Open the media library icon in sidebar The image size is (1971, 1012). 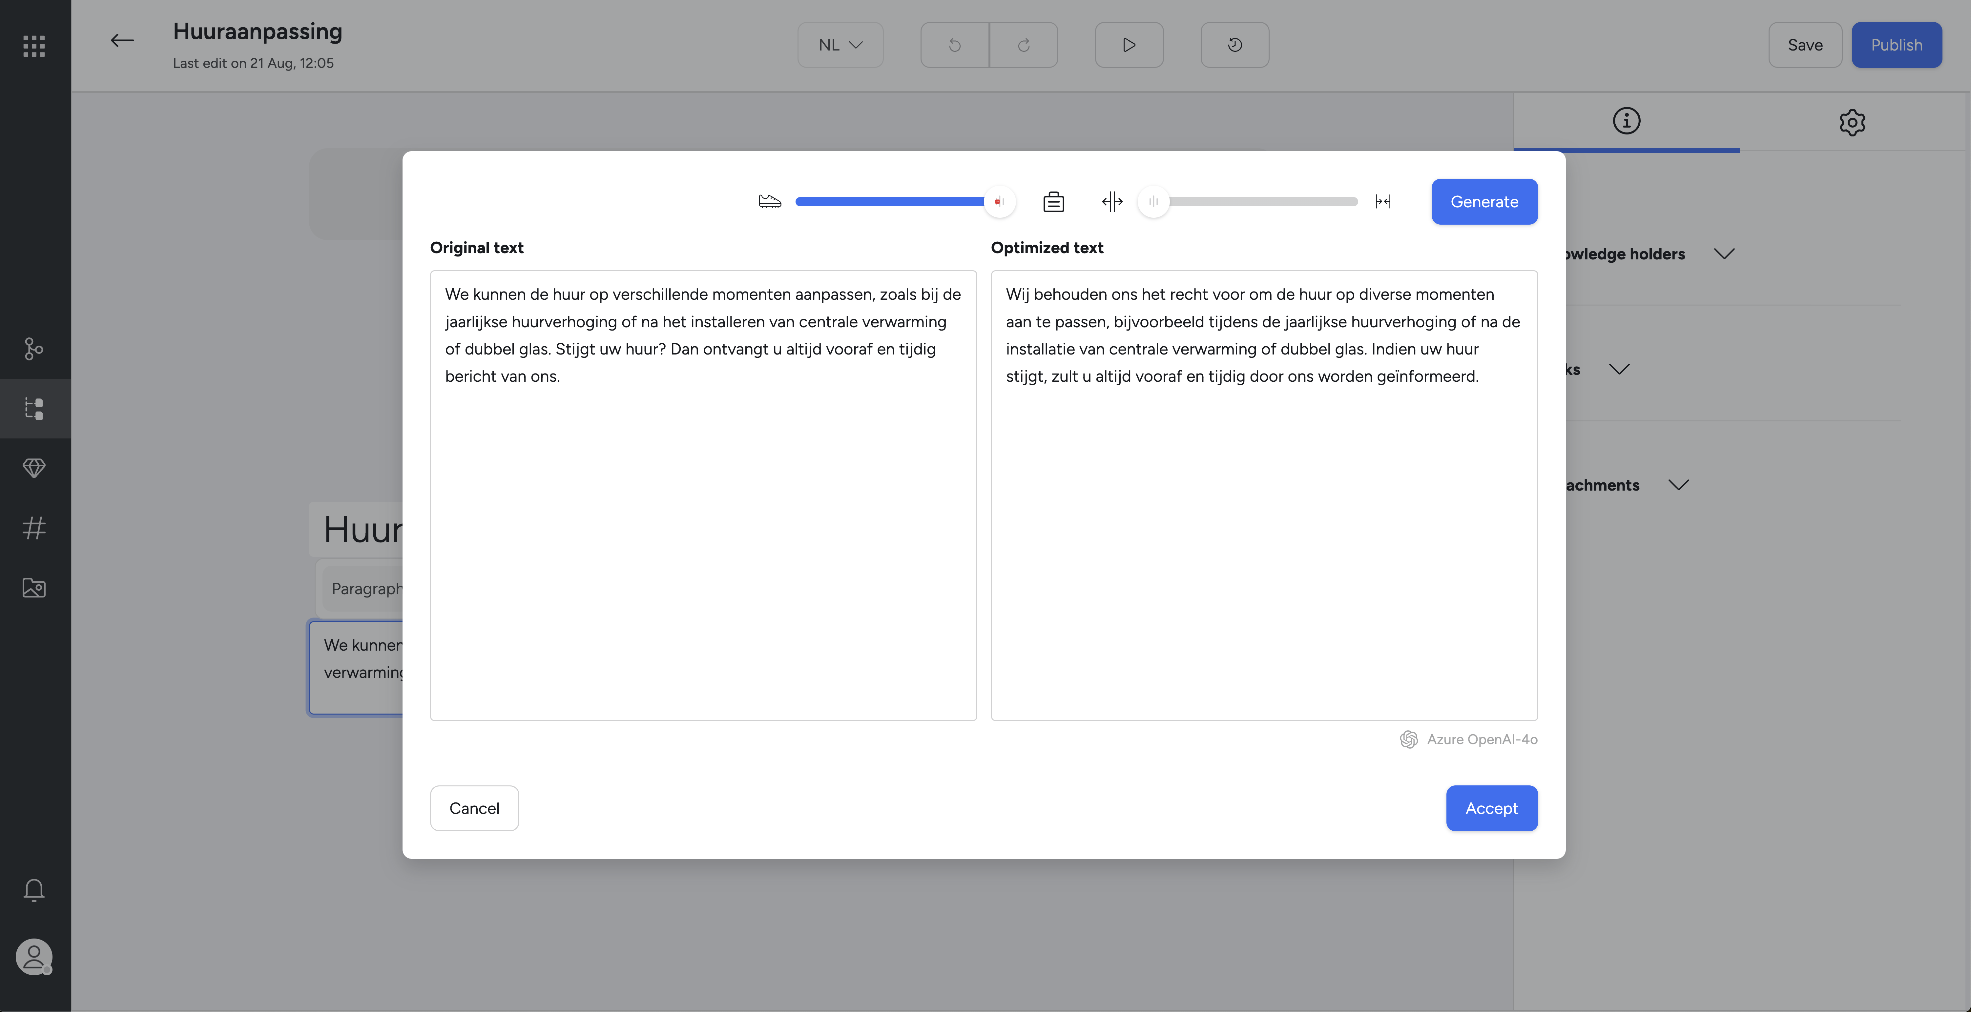34,587
